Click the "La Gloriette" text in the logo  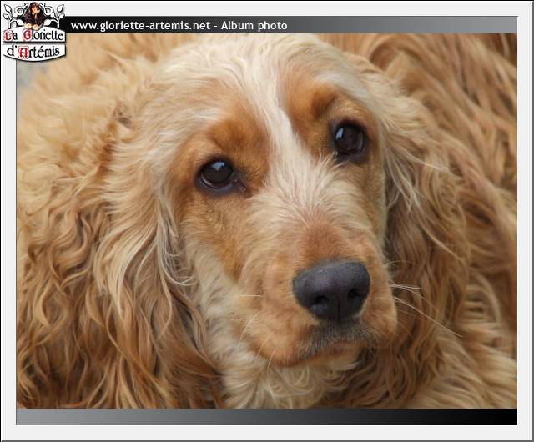34,36
